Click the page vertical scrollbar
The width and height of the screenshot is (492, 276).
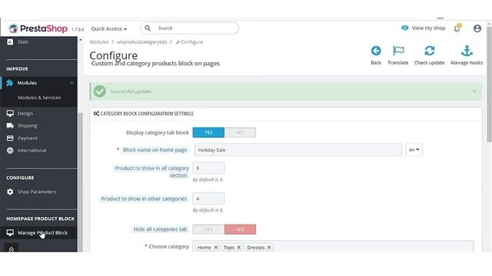[x=489, y=84]
